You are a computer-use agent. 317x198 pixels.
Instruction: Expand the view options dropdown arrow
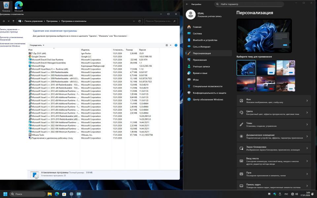(x=170, y=45)
